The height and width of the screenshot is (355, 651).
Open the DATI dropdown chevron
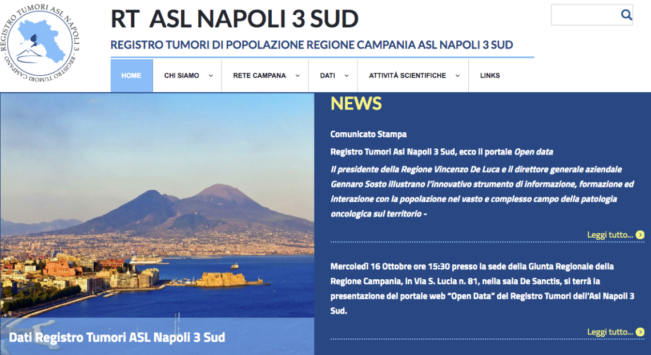[347, 76]
